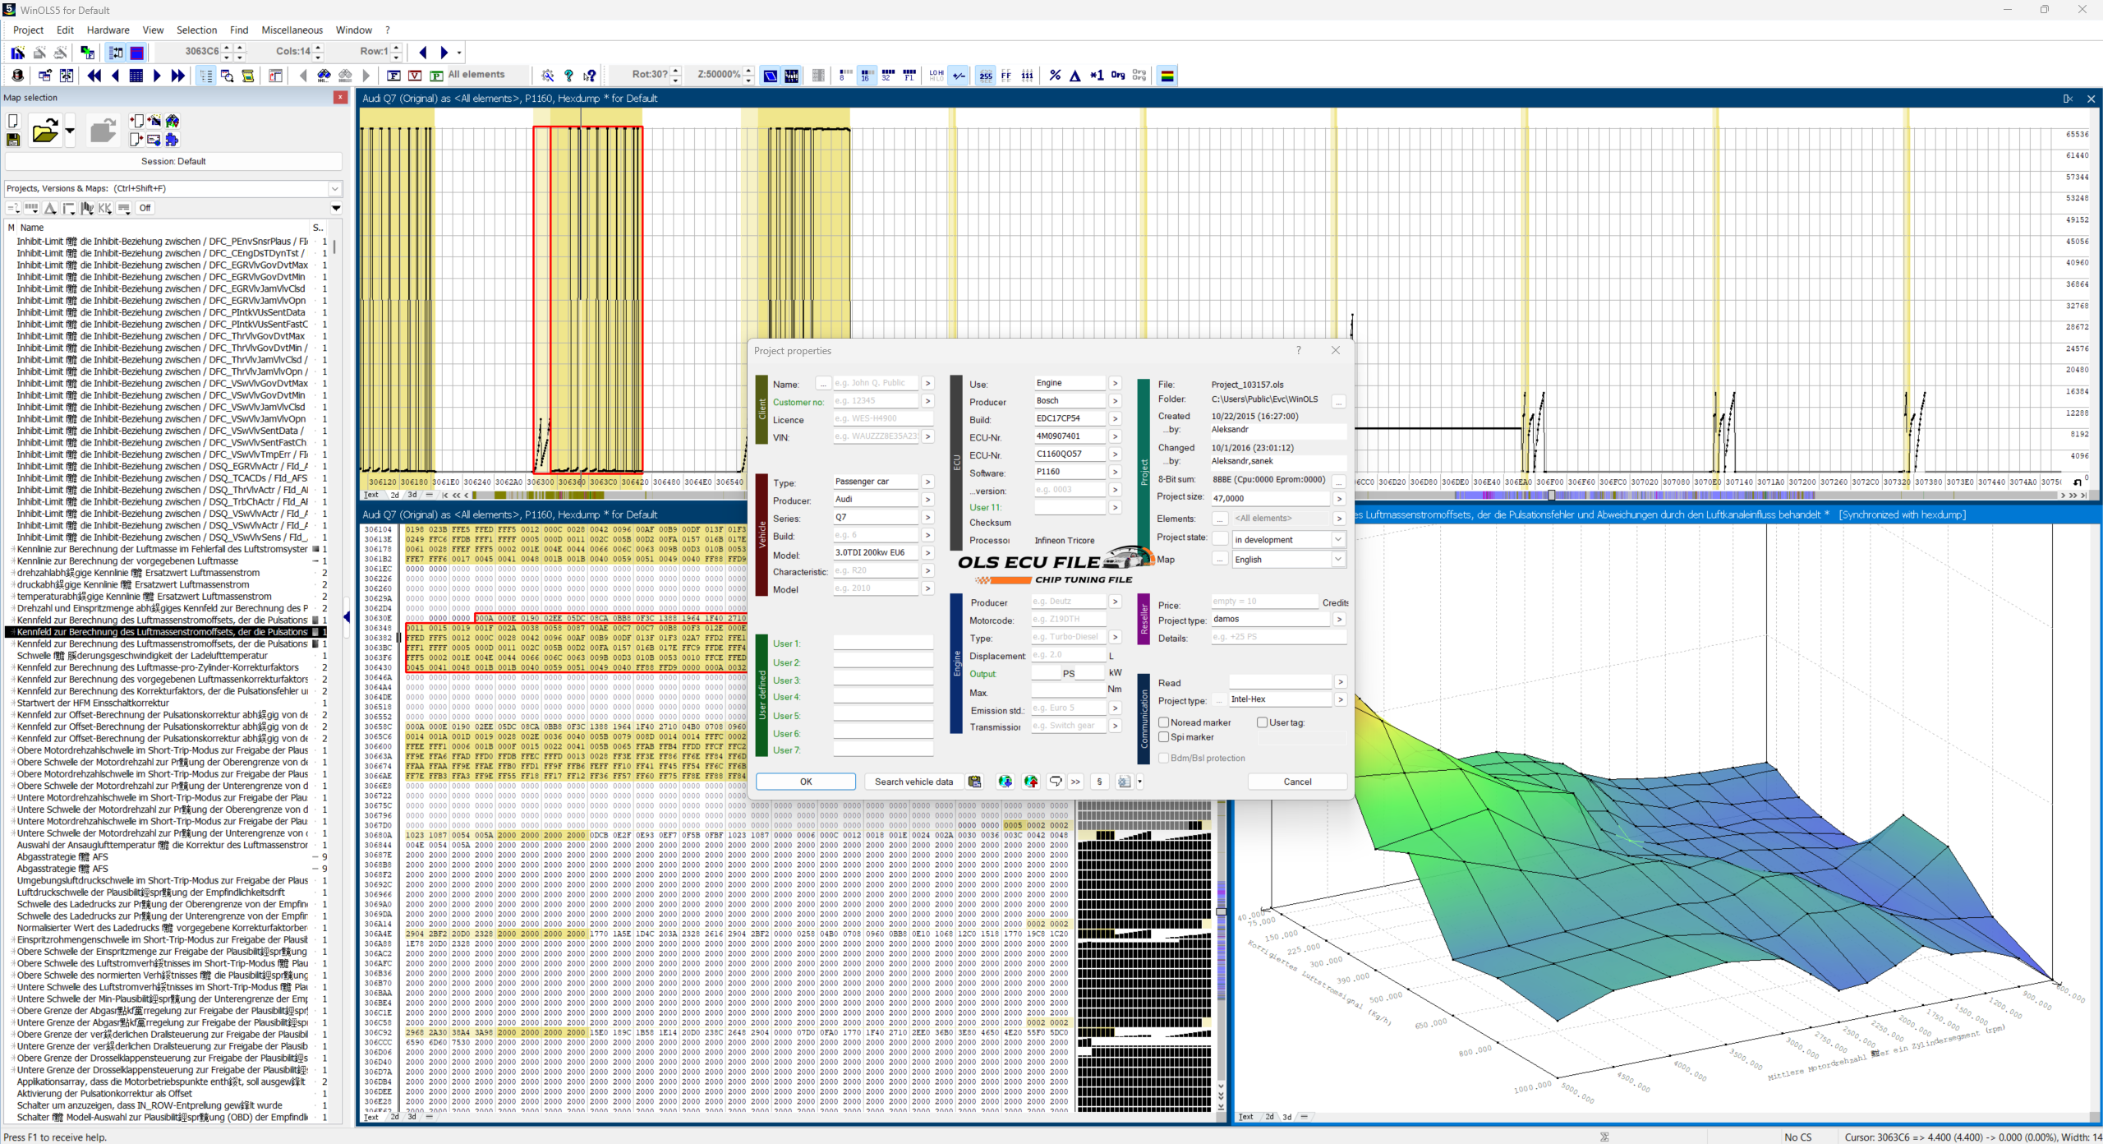Click the Session: Default button

(173, 161)
